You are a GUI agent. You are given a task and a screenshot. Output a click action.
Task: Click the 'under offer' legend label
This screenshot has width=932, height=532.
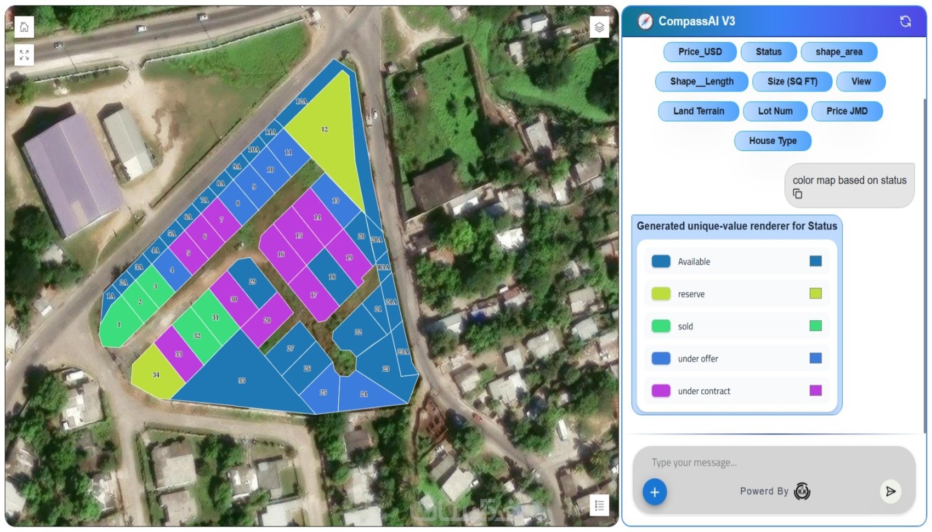pos(697,359)
